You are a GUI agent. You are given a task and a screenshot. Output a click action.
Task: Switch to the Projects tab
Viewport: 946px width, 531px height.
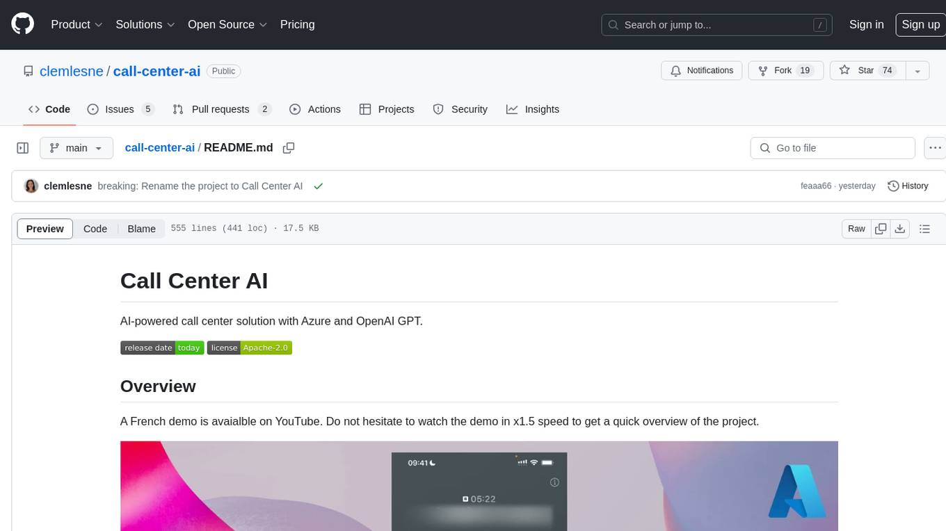(387, 109)
